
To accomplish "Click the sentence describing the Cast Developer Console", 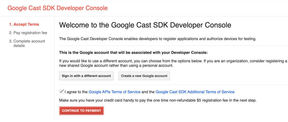I will click(x=157, y=39).
